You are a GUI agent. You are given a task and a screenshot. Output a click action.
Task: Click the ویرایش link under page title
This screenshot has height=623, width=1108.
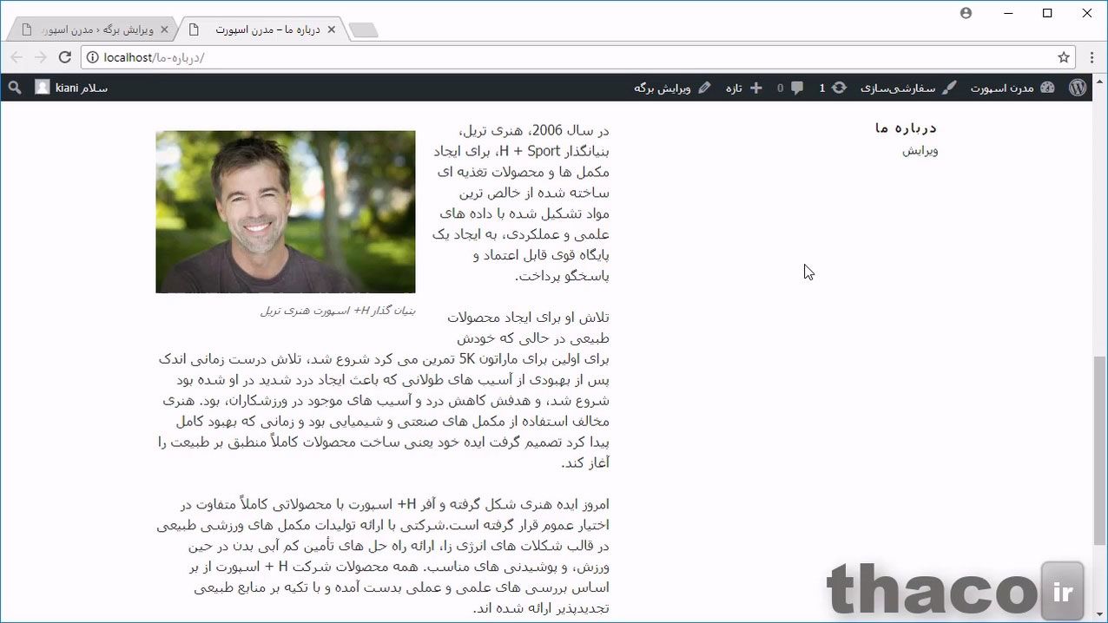pos(920,151)
